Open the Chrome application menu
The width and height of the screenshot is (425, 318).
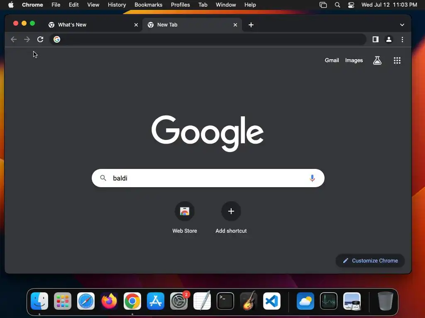point(32,5)
